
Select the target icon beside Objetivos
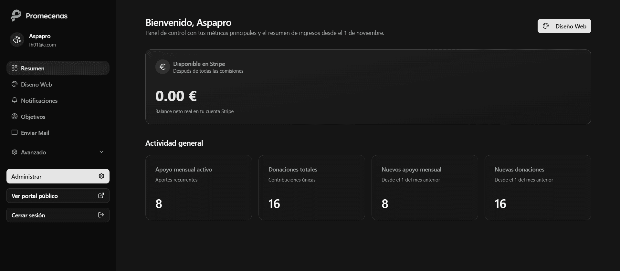pyautogui.click(x=14, y=117)
